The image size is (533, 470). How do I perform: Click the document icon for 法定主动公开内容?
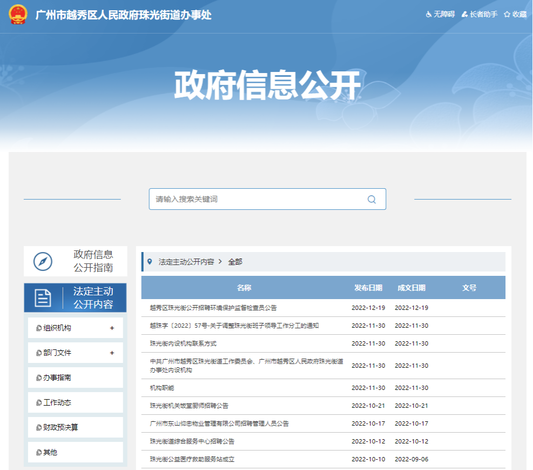tap(43, 297)
